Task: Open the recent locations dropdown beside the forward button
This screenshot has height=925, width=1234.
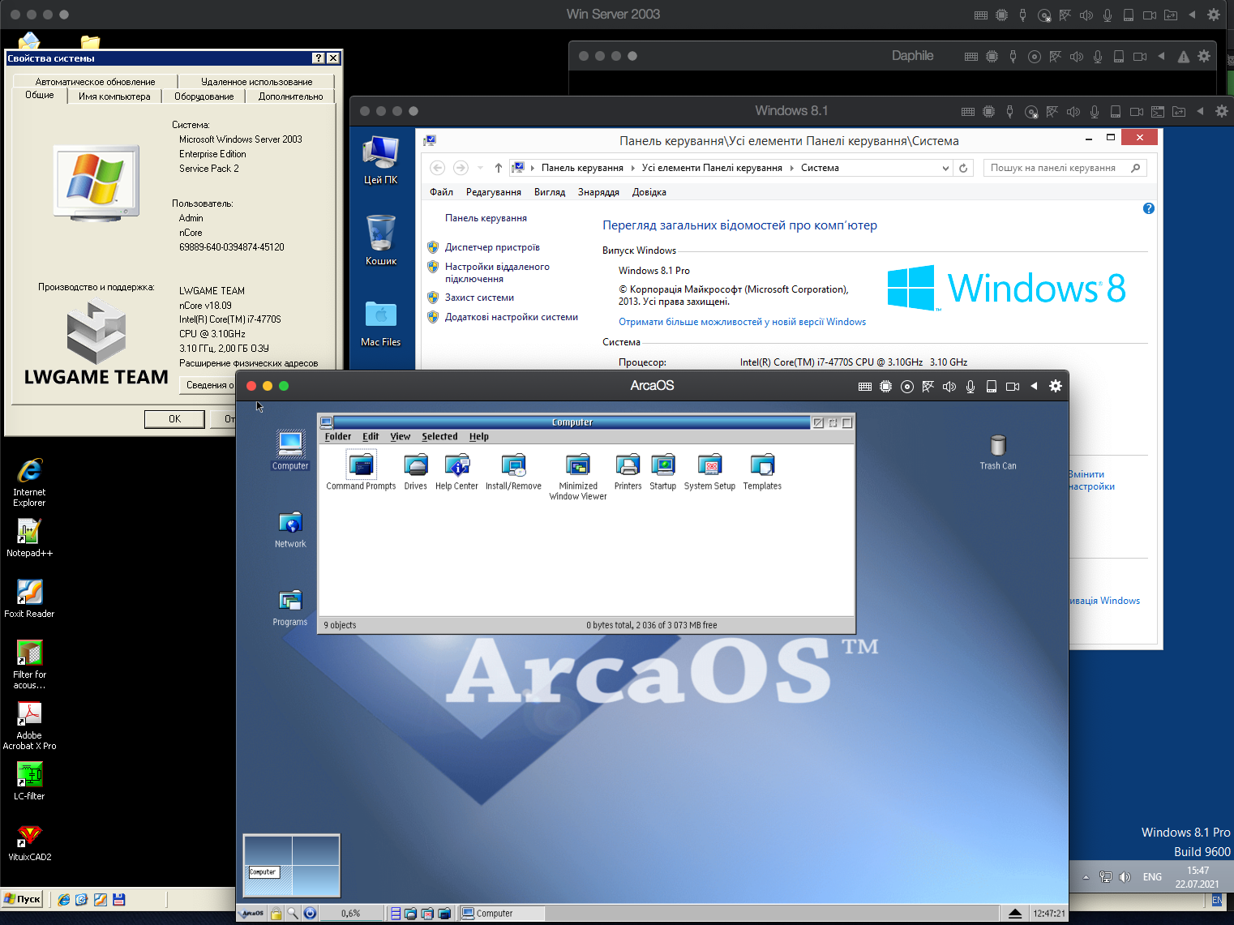Action: [x=480, y=168]
